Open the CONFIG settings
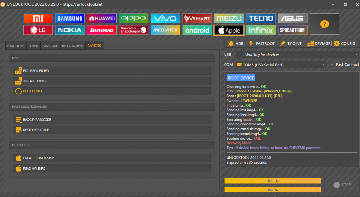The height and width of the screenshot is (197, 360). coord(345,43)
